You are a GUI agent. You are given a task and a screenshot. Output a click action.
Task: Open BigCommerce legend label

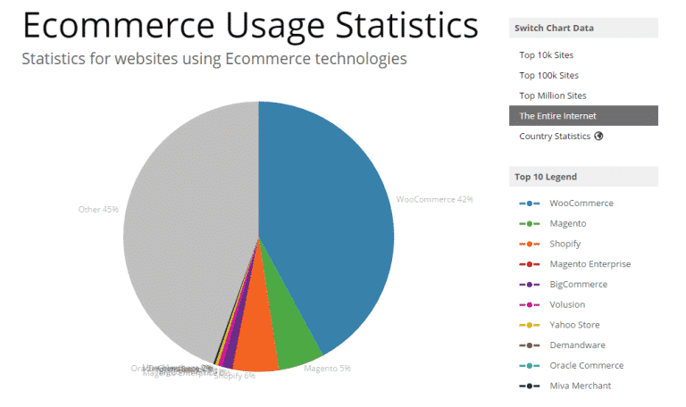coord(579,285)
